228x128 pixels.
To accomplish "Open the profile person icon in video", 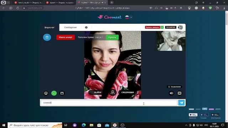I will [x=113, y=92].
